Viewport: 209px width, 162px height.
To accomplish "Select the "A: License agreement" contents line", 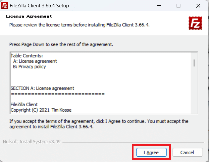I will point(35,61).
